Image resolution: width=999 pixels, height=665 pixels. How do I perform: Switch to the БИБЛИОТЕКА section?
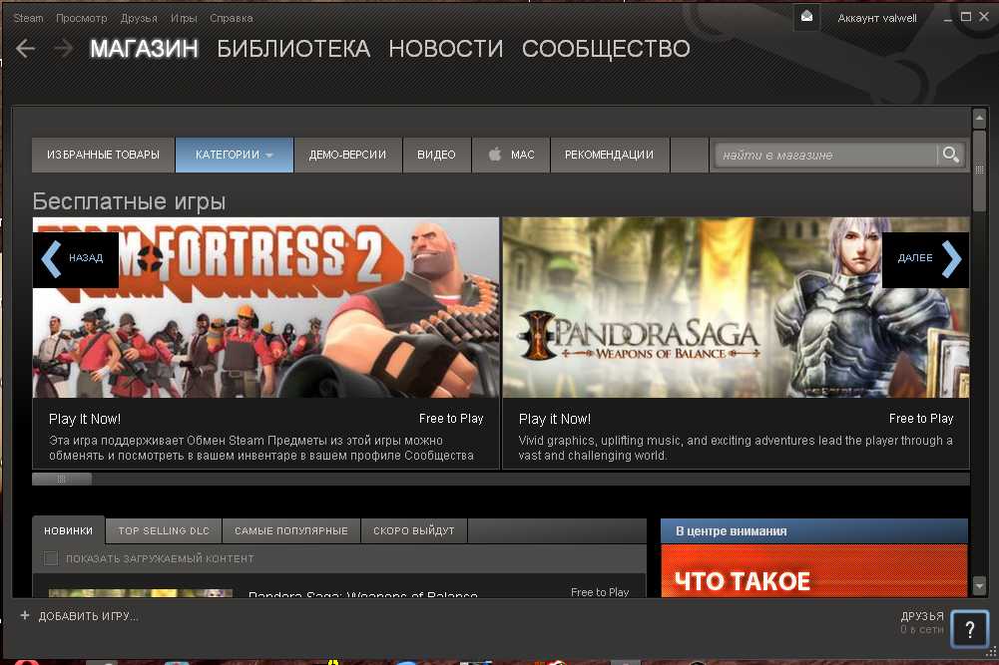(293, 49)
